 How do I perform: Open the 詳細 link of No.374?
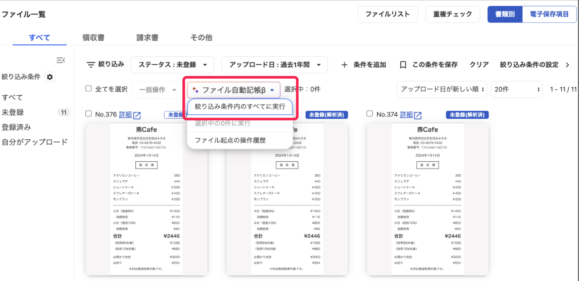point(406,115)
